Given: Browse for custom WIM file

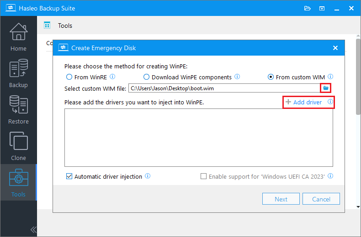Looking at the screenshot, I should (x=325, y=88).
